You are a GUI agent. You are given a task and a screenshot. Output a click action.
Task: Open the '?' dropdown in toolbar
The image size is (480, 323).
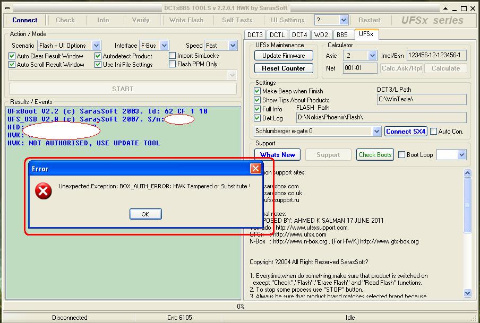(344, 20)
